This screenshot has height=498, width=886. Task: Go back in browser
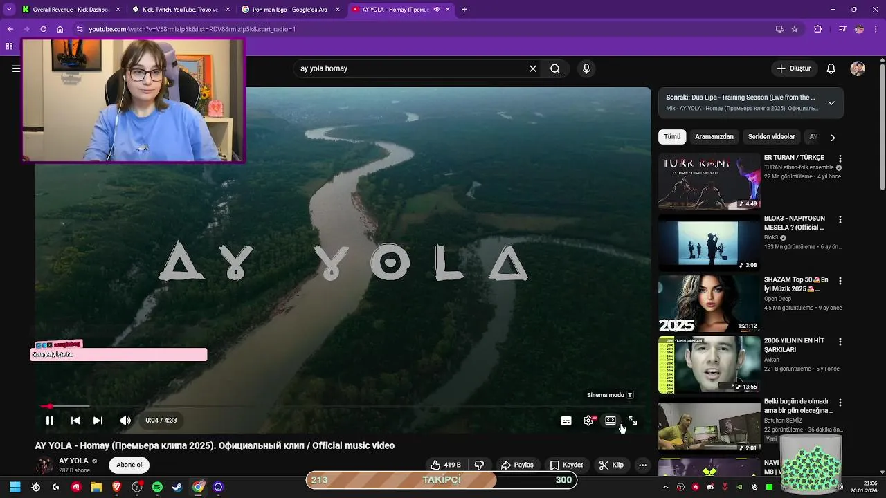10,29
